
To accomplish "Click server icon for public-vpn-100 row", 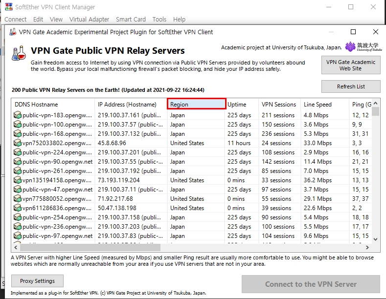I will pos(18,125).
